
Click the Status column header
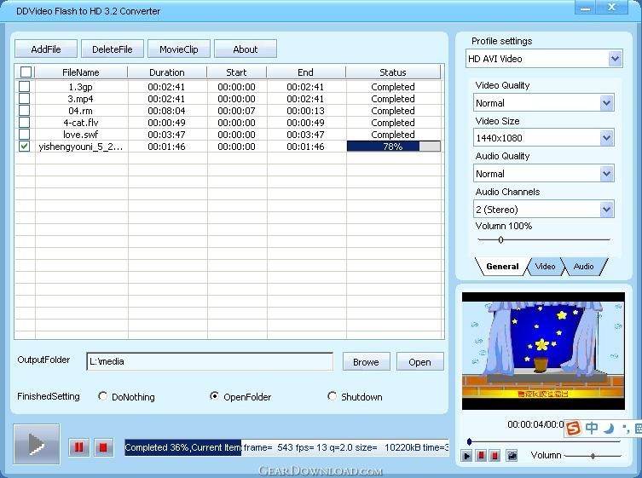[x=393, y=72]
